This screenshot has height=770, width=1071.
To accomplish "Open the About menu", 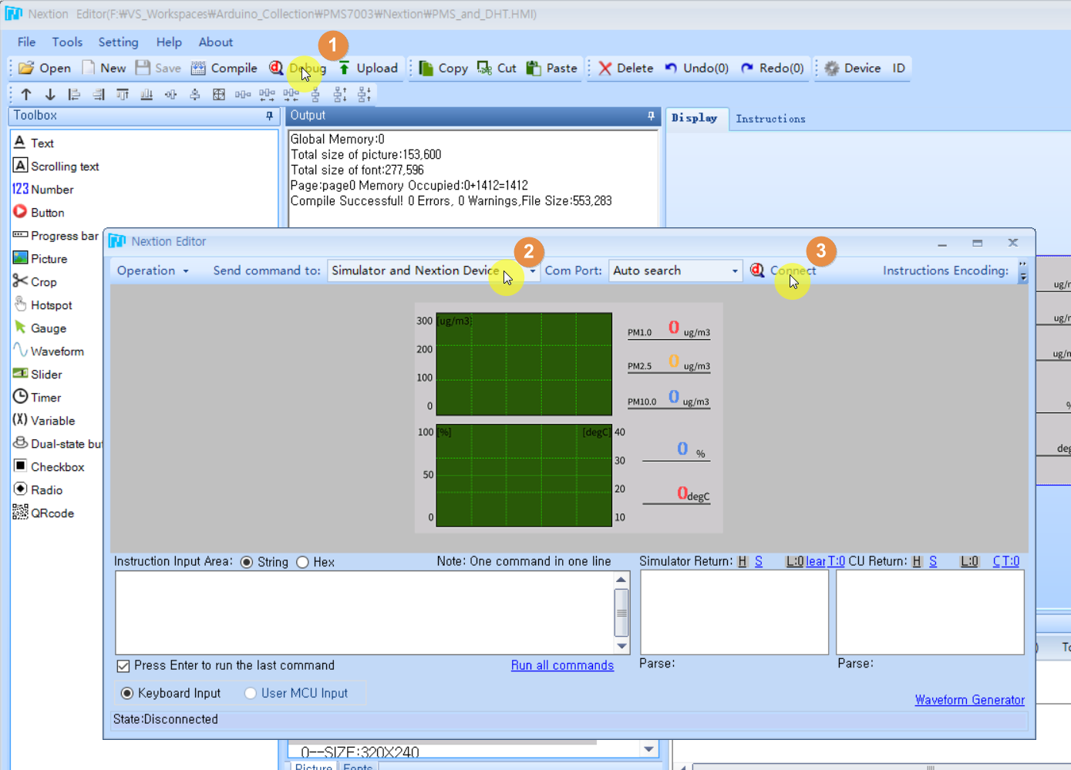I will (x=216, y=42).
